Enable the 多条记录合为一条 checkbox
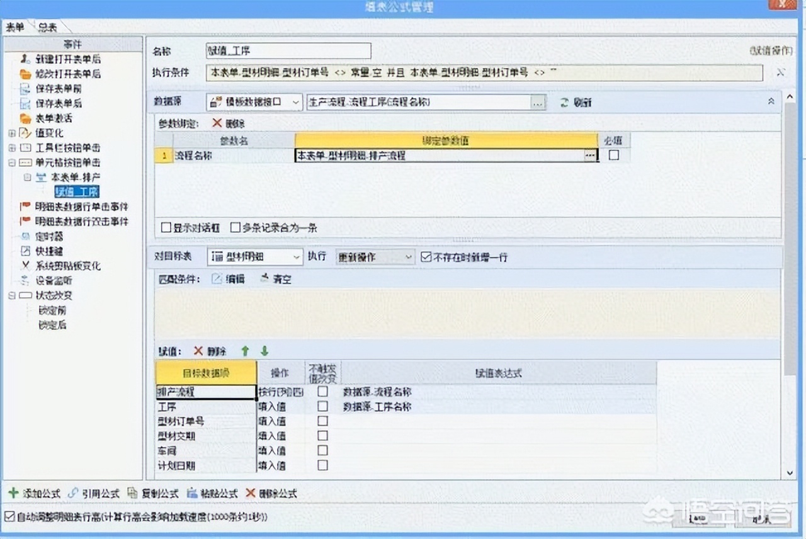The width and height of the screenshot is (806, 539). 235,227
